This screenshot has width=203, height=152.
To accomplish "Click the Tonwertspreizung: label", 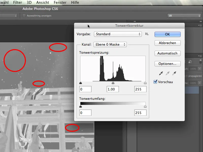I will [x=94, y=53].
